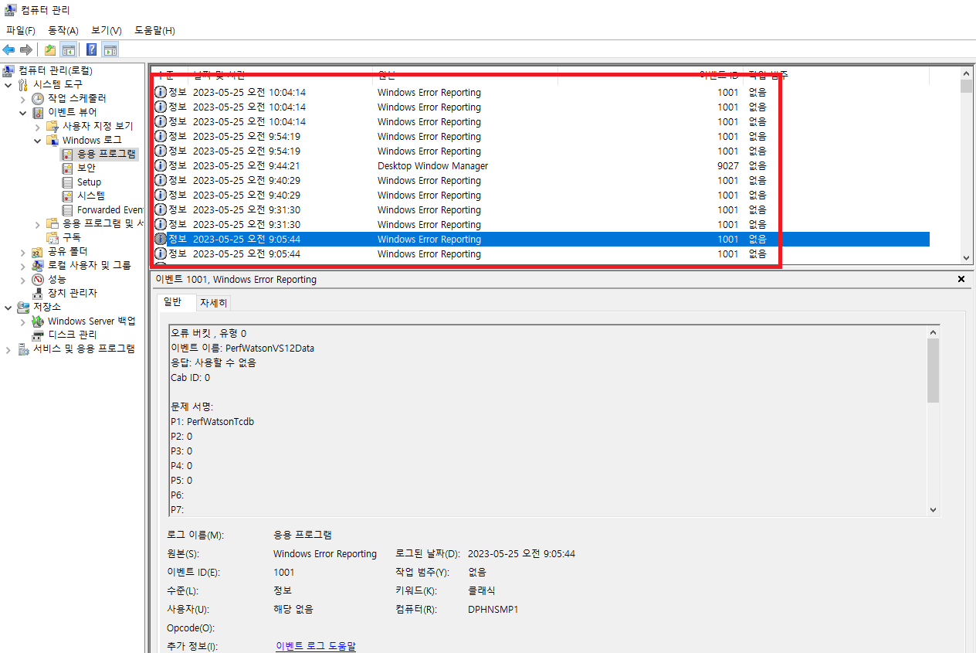Open the 파일(F) menu
Viewport: 976px width, 653px height.
click(21, 30)
